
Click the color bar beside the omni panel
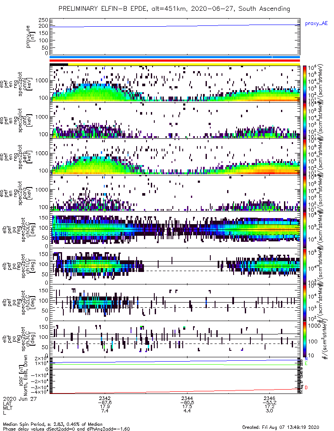click(305, 84)
